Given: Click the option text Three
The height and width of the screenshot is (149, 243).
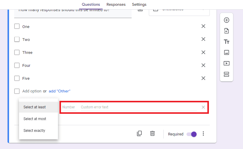Looking at the screenshot, I should [x=27, y=53].
